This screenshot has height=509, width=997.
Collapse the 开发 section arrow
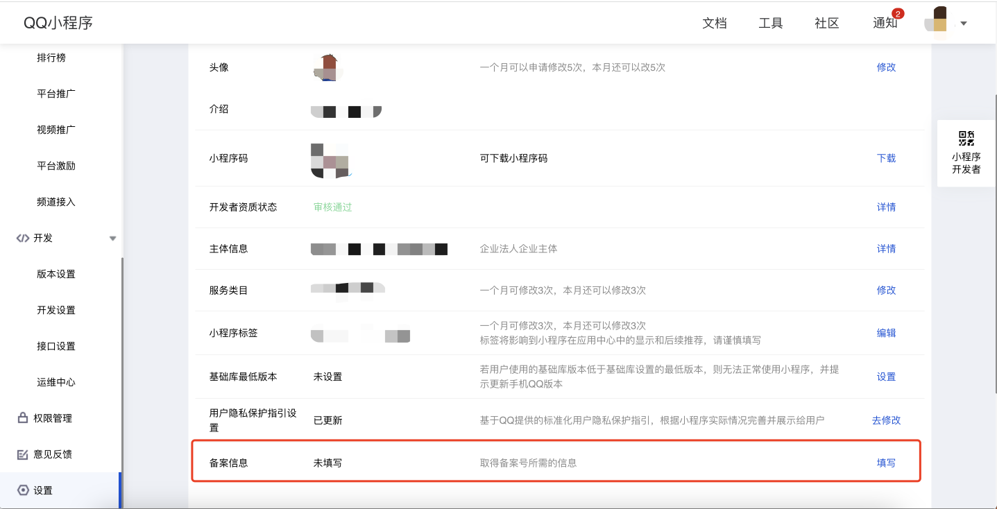click(x=113, y=239)
